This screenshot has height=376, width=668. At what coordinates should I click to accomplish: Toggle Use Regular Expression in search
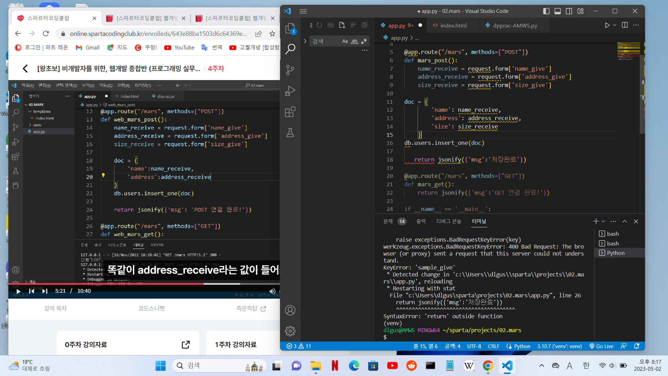click(364, 41)
